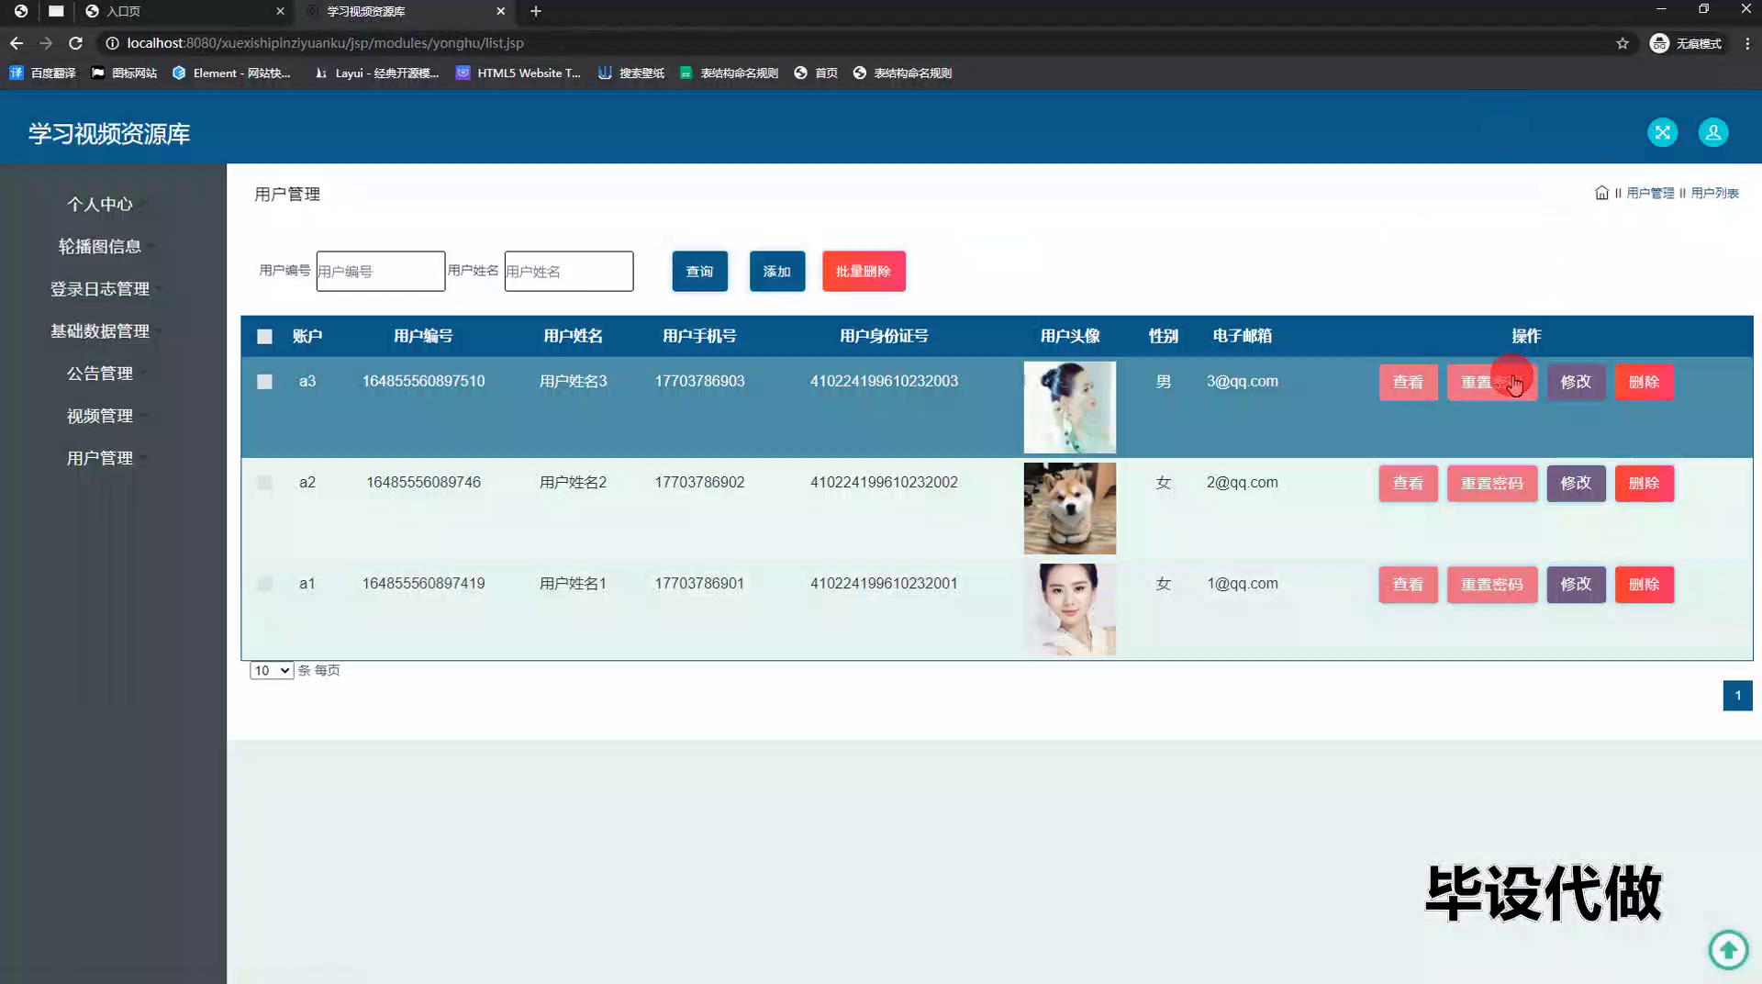The width and height of the screenshot is (1762, 984).
Task: Click the 查询 search button
Action: (x=699, y=271)
